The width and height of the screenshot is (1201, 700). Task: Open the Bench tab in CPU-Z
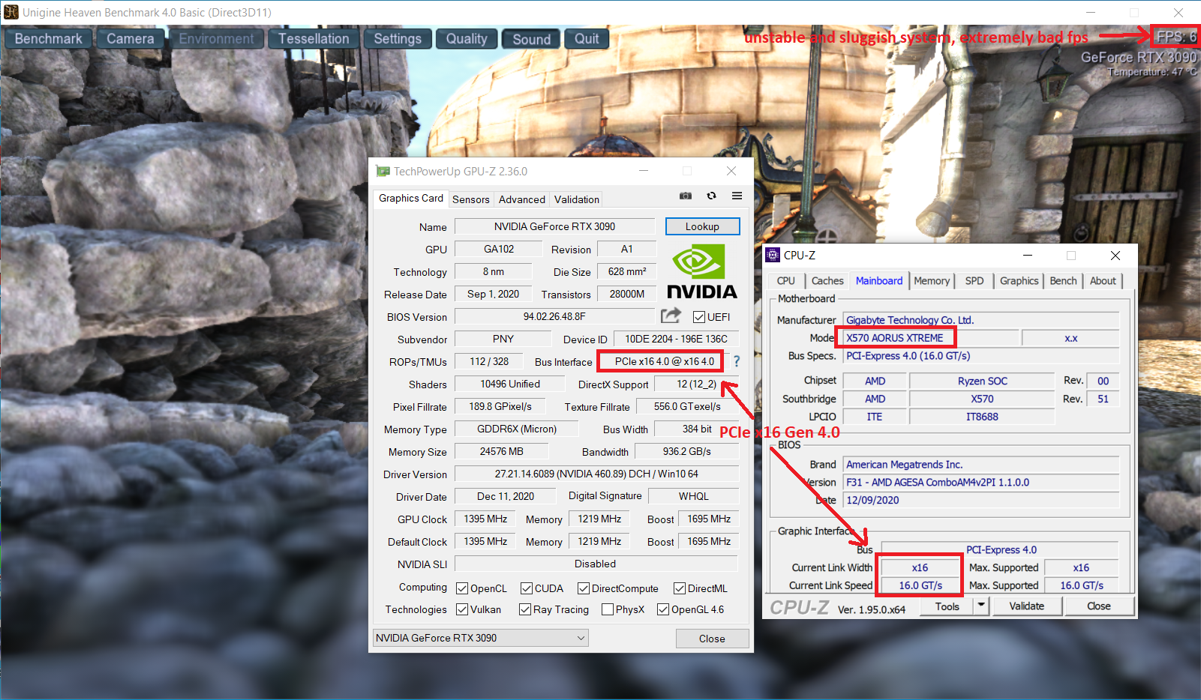(1063, 280)
